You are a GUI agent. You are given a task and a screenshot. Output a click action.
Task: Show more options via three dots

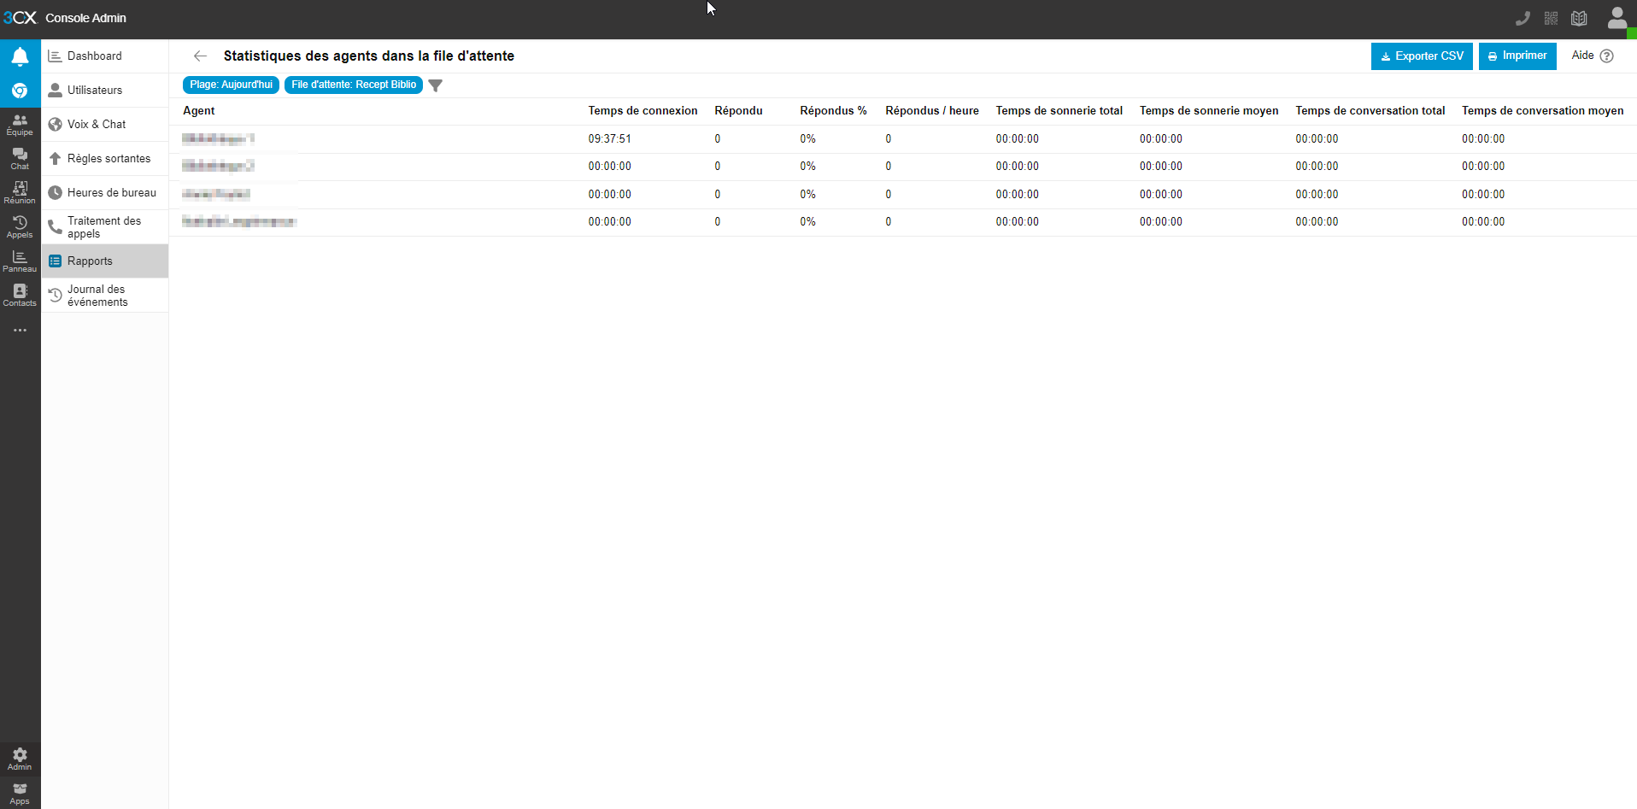pyautogui.click(x=20, y=330)
